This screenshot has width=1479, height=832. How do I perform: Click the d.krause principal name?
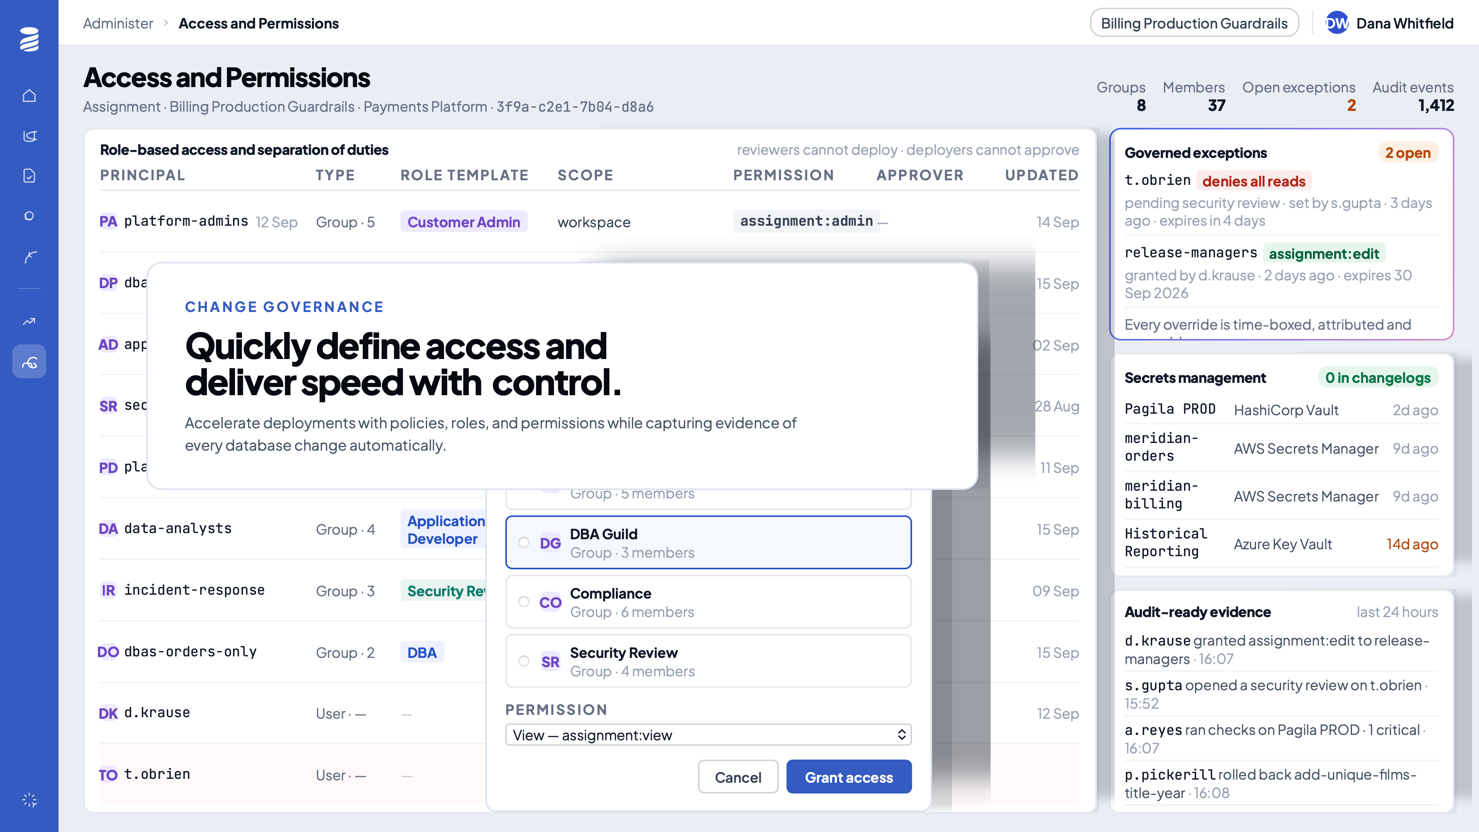pos(157,713)
